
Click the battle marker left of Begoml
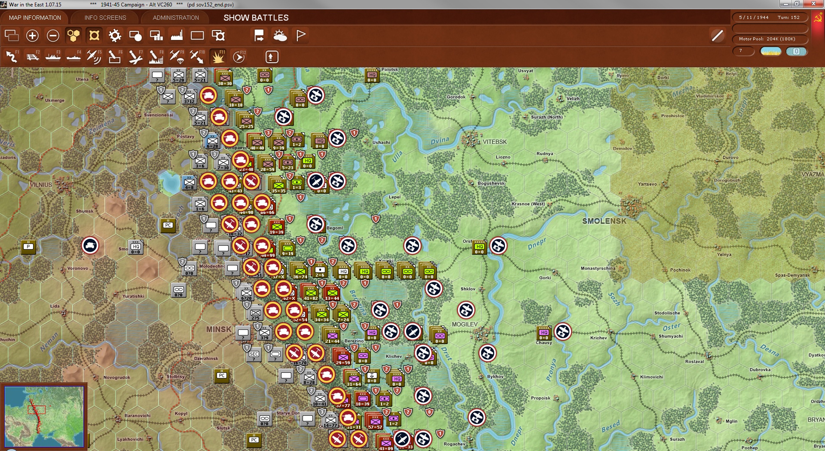pos(316,224)
